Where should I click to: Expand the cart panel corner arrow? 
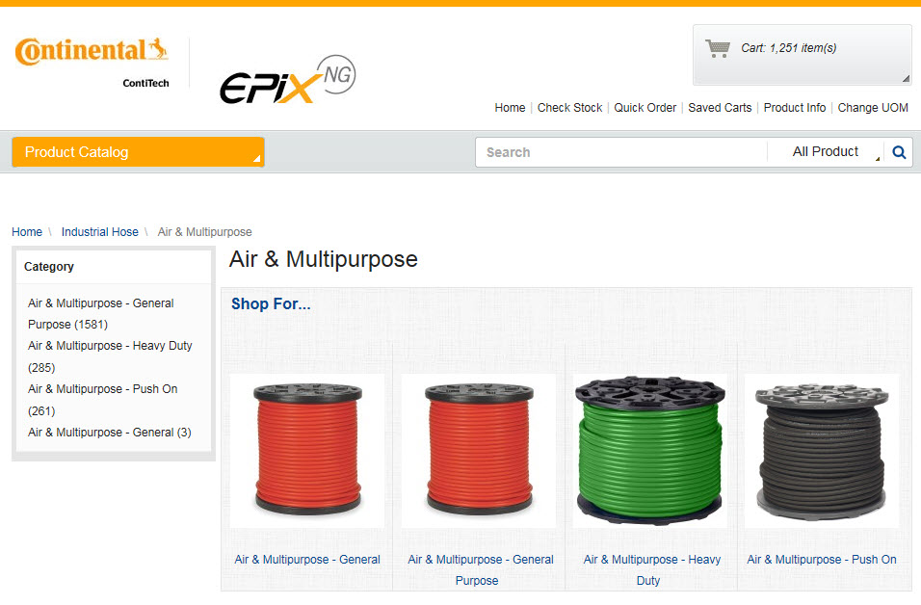point(906,78)
